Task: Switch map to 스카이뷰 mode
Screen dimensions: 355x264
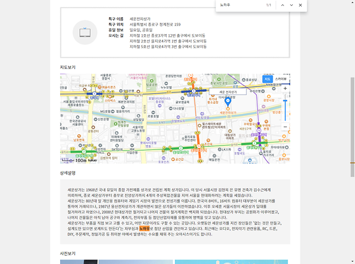Action: click(x=281, y=79)
